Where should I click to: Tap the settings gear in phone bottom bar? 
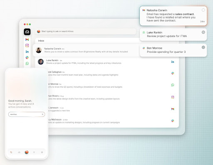pyautogui.click(x=42, y=152)
